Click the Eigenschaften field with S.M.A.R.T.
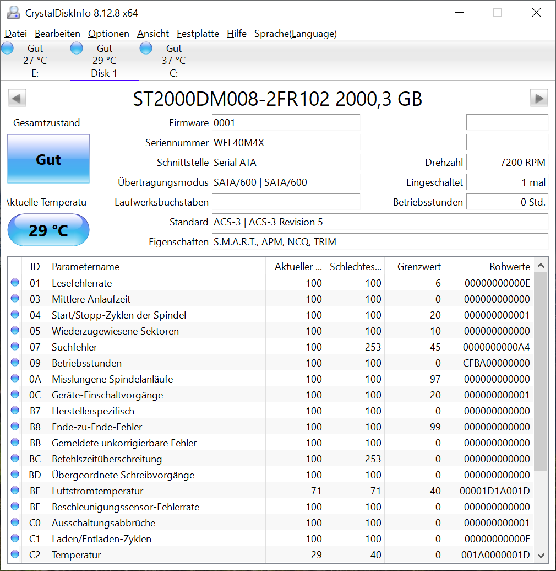556x571 pixels. (380, 242)
